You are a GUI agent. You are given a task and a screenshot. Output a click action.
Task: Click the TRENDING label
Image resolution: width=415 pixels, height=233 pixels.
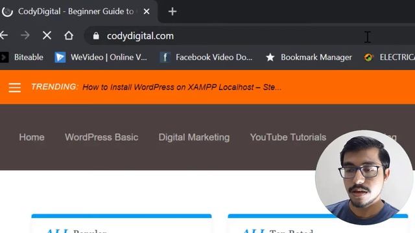(54, 87)
